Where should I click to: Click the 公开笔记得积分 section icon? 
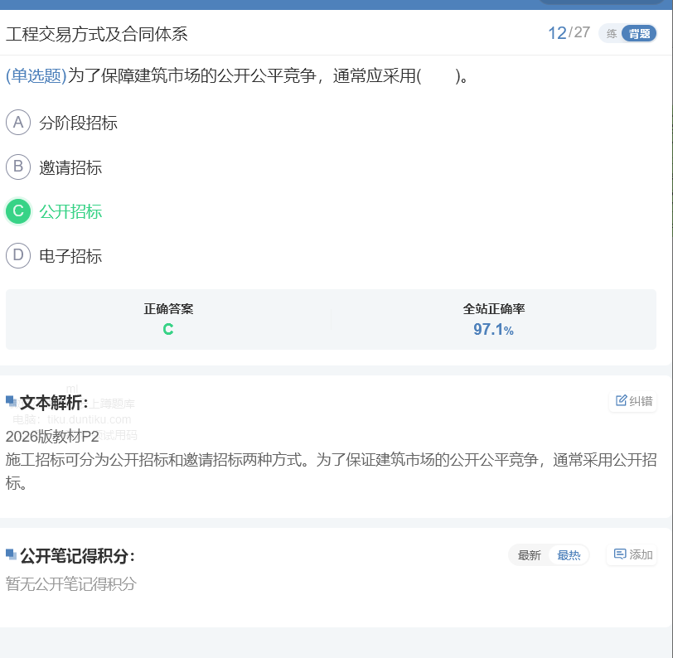pos(12,554)
